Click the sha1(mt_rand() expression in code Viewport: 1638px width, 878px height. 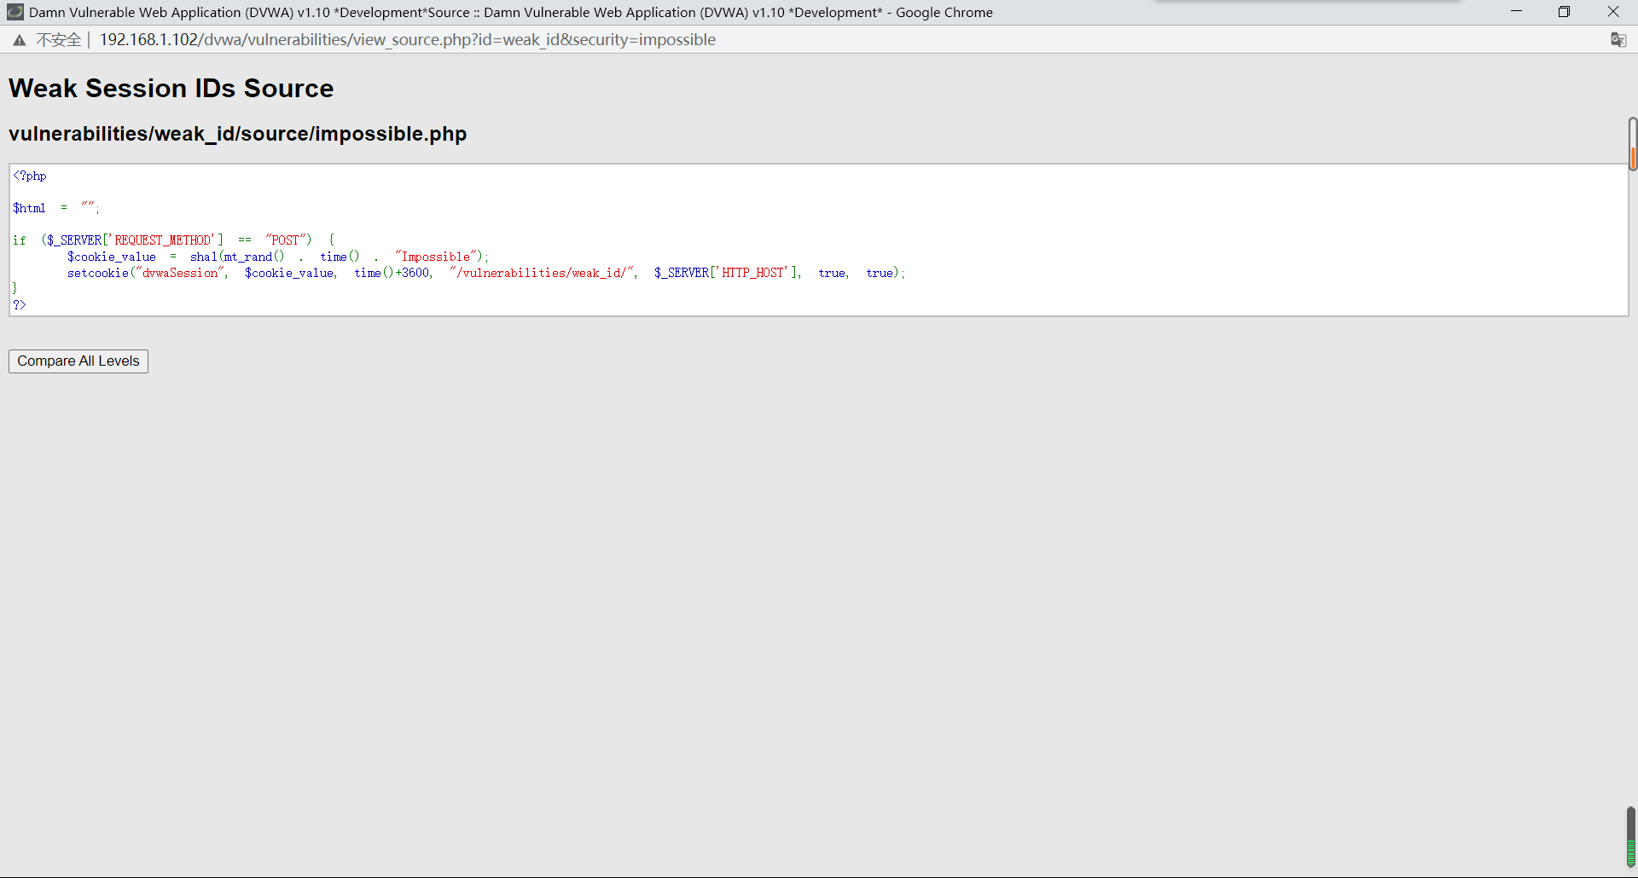coord(236,257)
